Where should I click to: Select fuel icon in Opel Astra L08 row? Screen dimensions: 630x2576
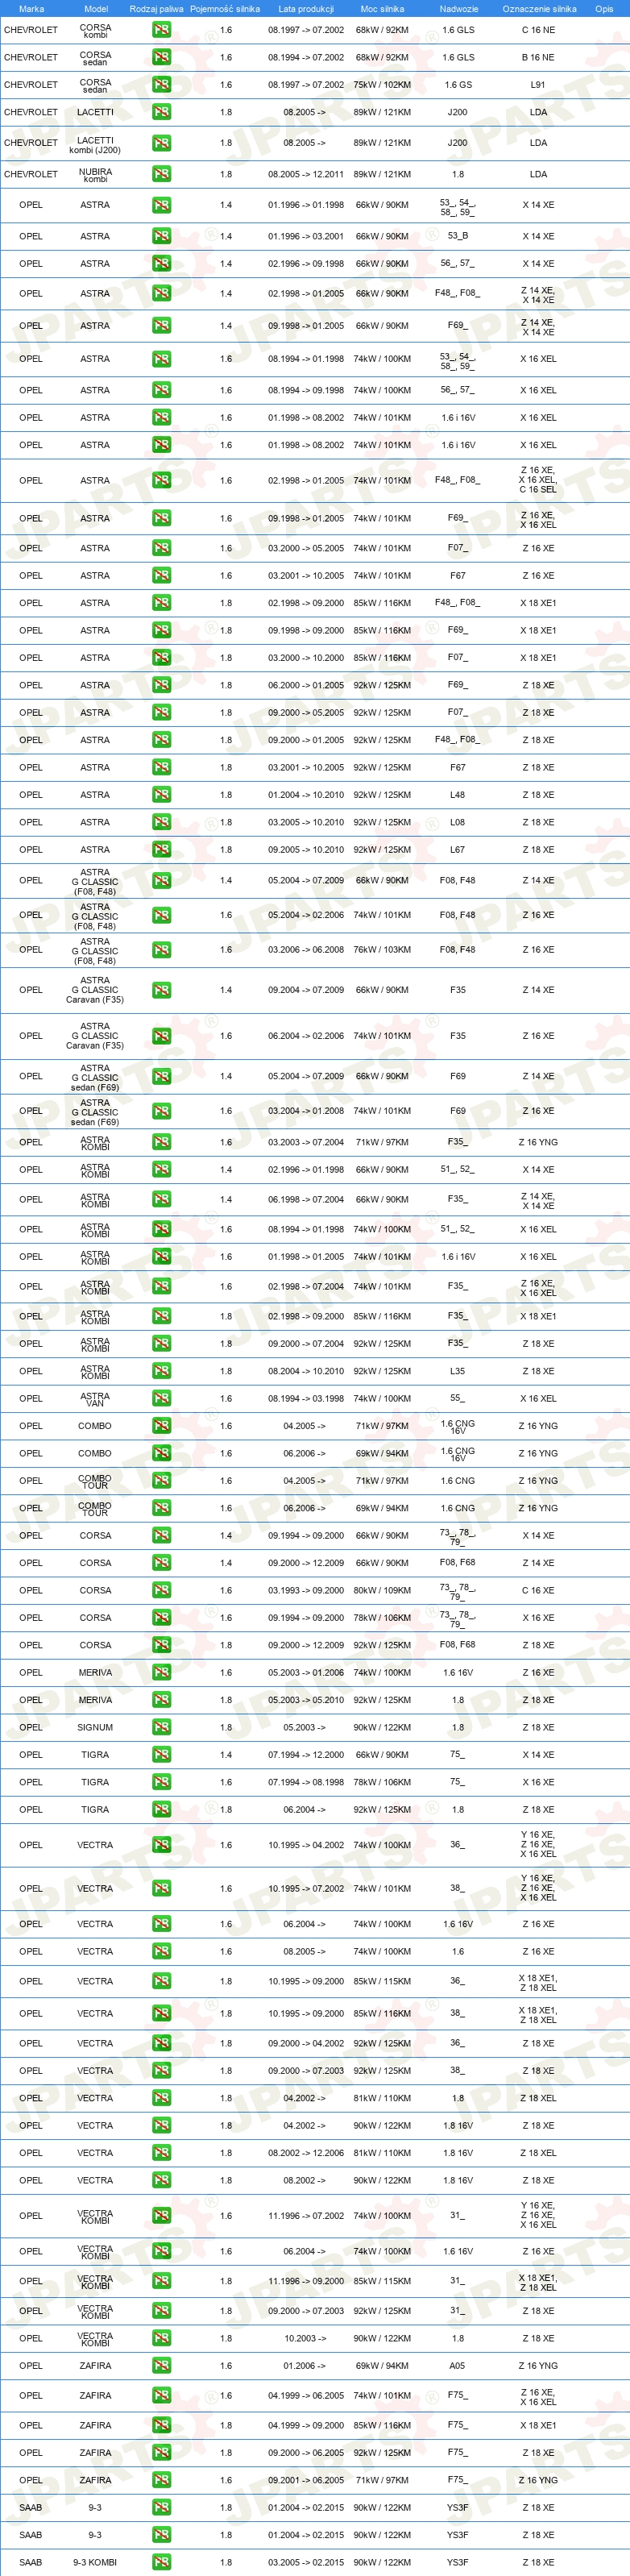[x=161, y=822]
